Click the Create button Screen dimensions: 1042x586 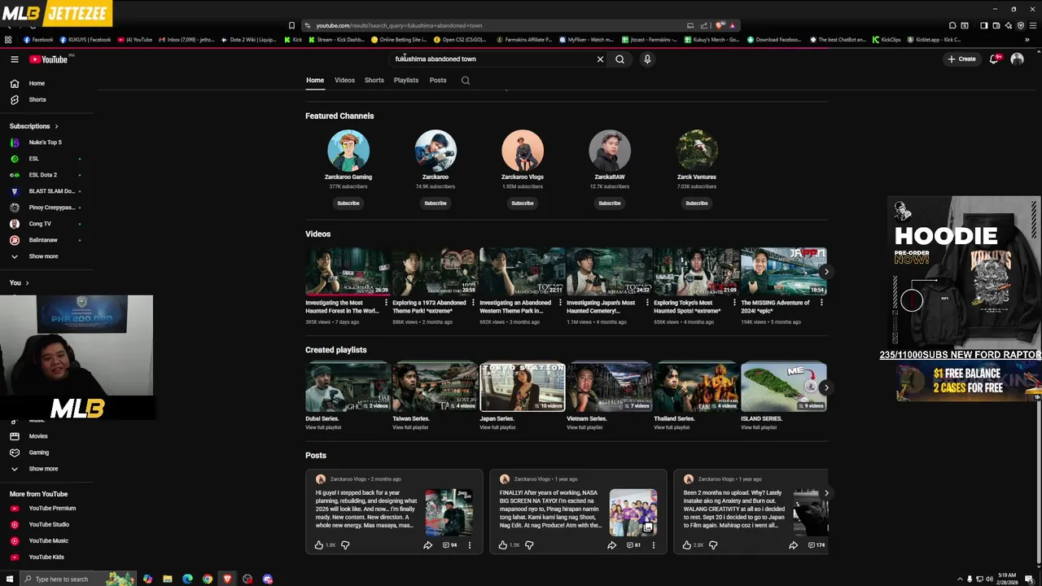961,59
